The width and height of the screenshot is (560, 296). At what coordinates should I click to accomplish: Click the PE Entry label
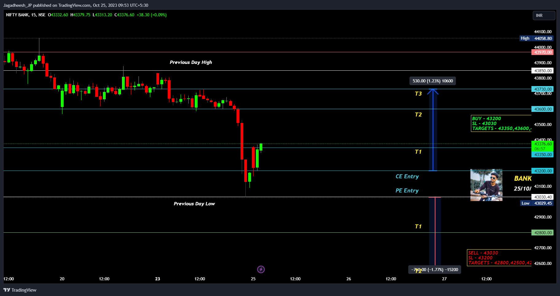tap(407, 191)
